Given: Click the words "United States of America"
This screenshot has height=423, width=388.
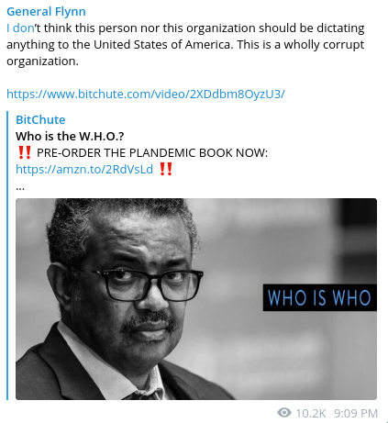Looking at the screenshot, I should pyautogui.click(x=161, y=45).
